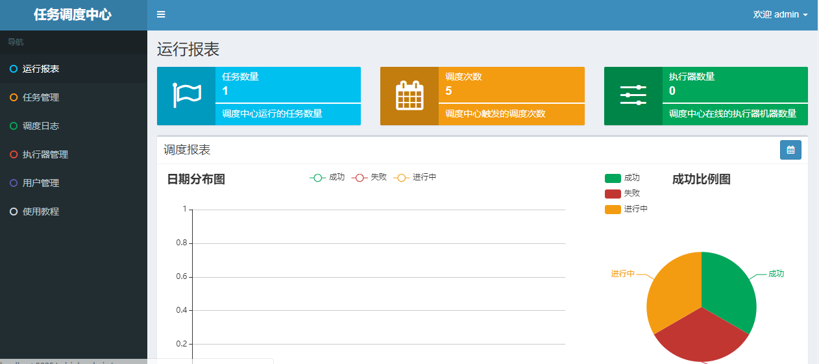819x364 pixels.
Task: Click the 成功比例图 chart title
Action: [x=702, y=179]
